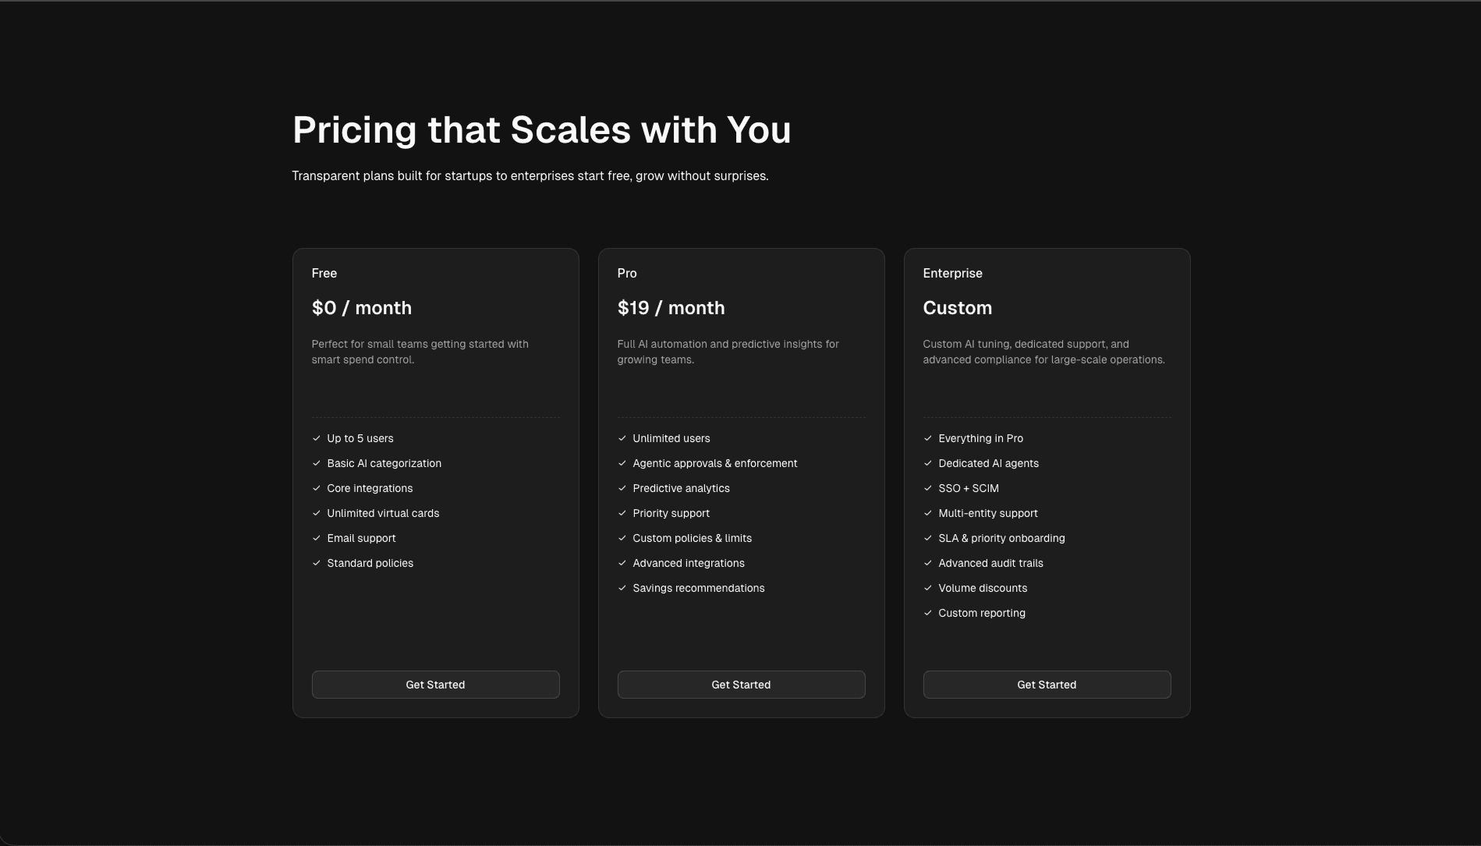Click Get Started on the Enterprise plan
The image size is (1481, 846).
(x=1046, y=684)
